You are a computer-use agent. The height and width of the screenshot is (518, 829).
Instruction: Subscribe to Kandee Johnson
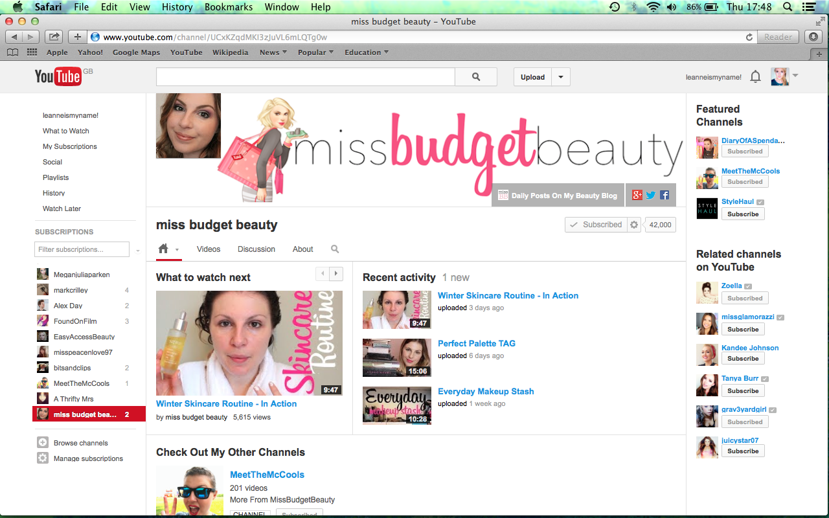tap(743, 358)
